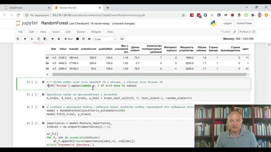Open the Widgets menu

coord(96,32)
